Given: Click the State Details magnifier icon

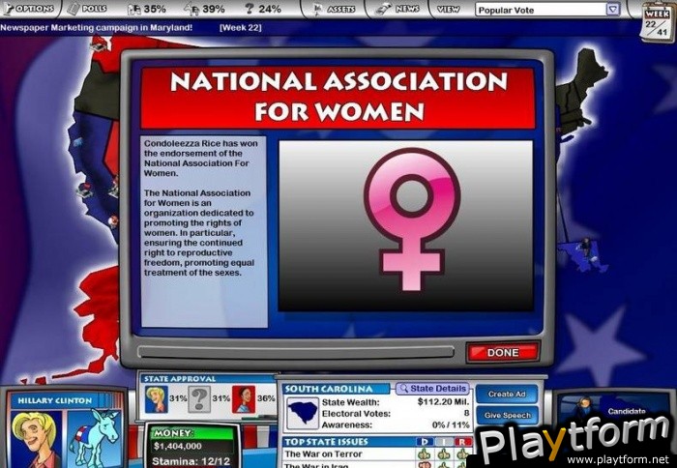Looking at the screenshot, I should tap(403, 389).
